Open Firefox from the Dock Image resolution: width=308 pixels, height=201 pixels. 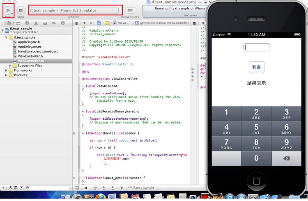101,197
